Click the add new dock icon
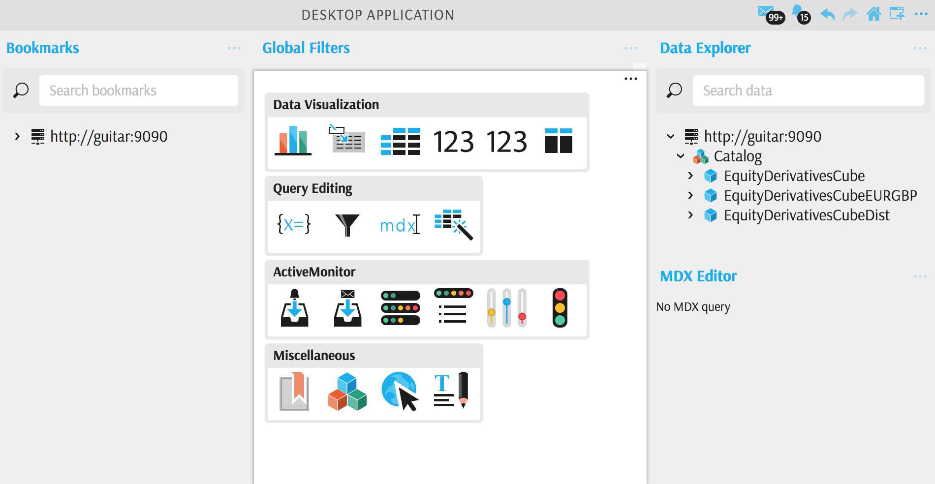Viewport: 935px width, 484px height. coord(897,13)
